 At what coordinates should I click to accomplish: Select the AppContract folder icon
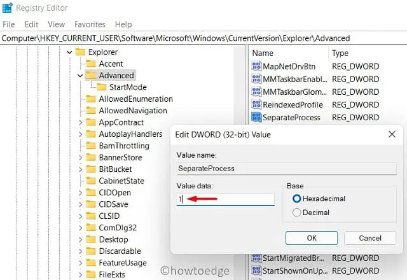tap(91, 122)
